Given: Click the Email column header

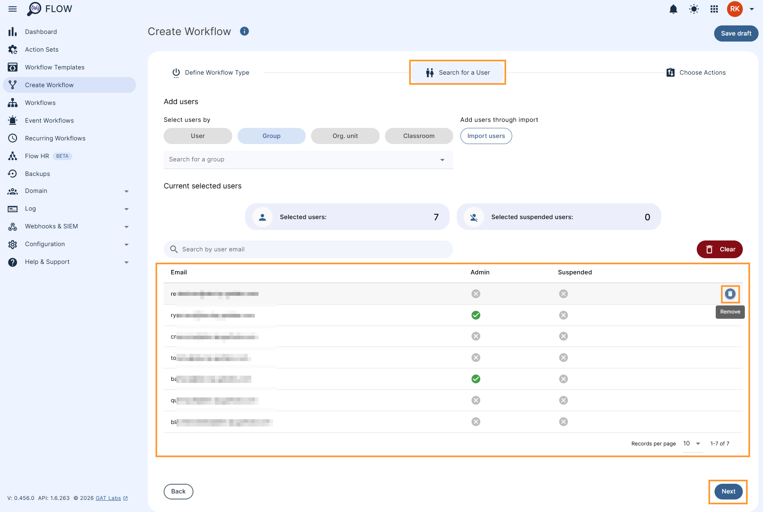Looking at the screenshot, I should [x=179, y=272].
